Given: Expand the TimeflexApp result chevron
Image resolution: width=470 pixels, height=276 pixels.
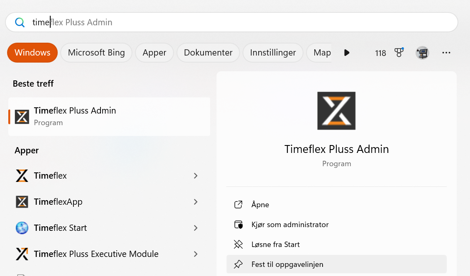Looking at the screenshot, I should [x=196, y=202].
